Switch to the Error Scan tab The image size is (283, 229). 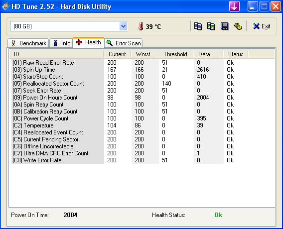(x=124, y=43)
